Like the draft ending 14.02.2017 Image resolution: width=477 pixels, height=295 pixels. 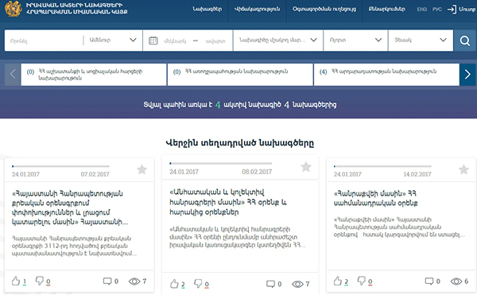pyautogui.click(x=338, y=281)
